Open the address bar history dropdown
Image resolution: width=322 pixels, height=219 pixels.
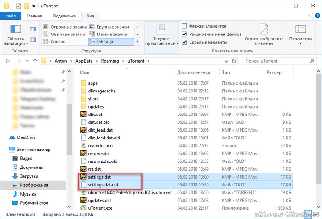pos(226,61)
